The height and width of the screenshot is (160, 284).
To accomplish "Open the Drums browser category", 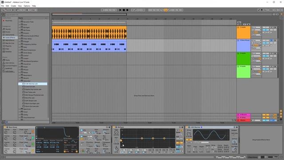I will pos(8,32).
